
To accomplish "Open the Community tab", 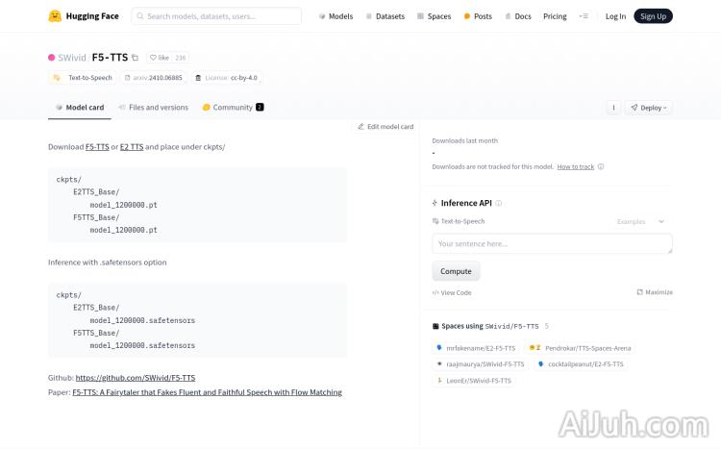I will pyautogui.click(x=233, y=108).
